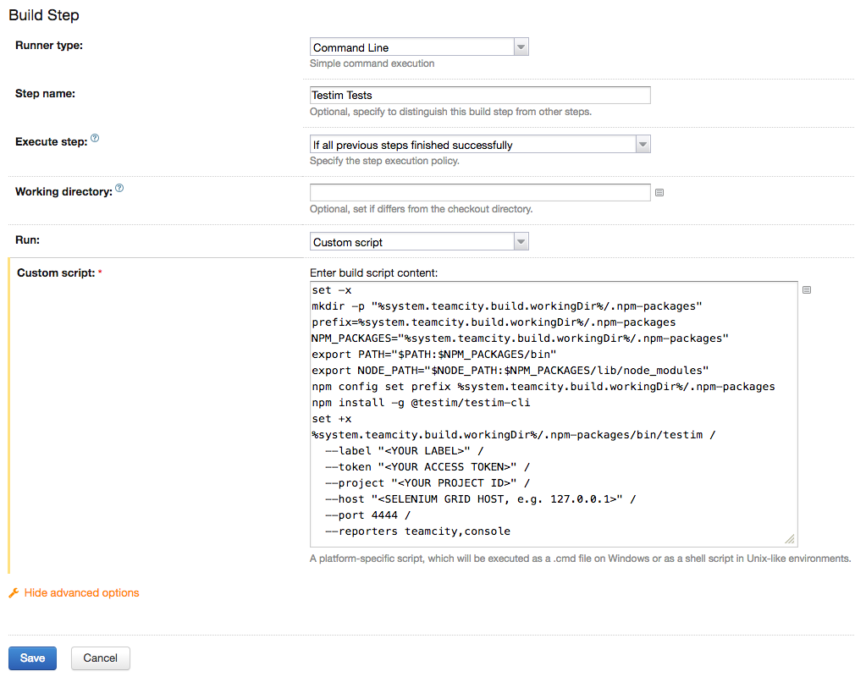
Task: Open the working directory picker icon
Action: pos(659,192)
